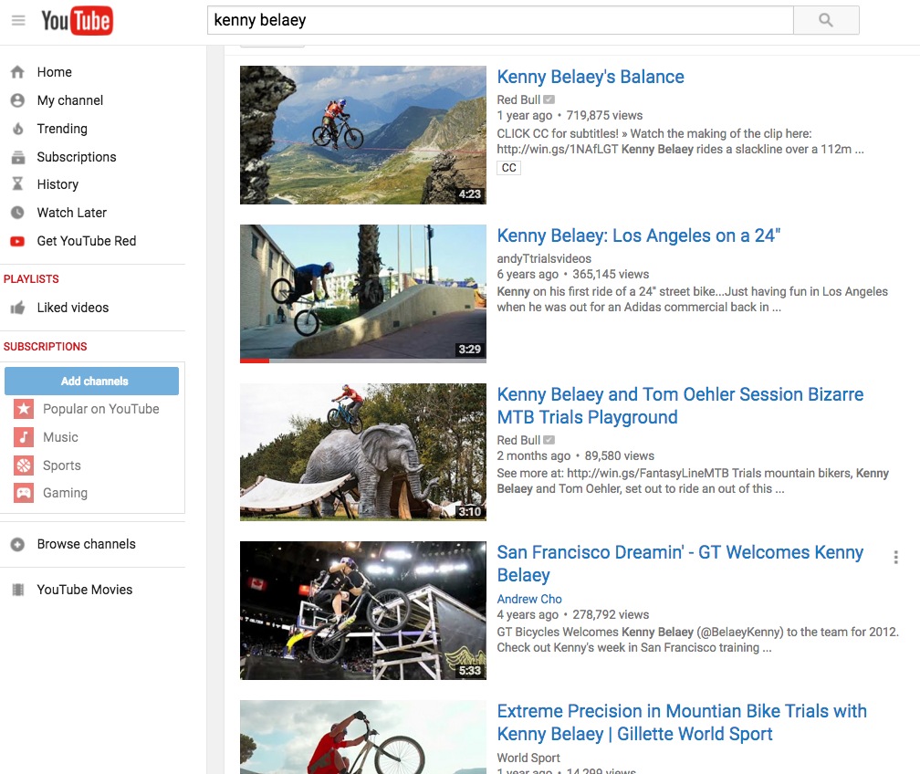This screenshot has width=920, height=774.
Task: Click the Subscriptions icon in sidebar
Action: [x=17, y=157]
